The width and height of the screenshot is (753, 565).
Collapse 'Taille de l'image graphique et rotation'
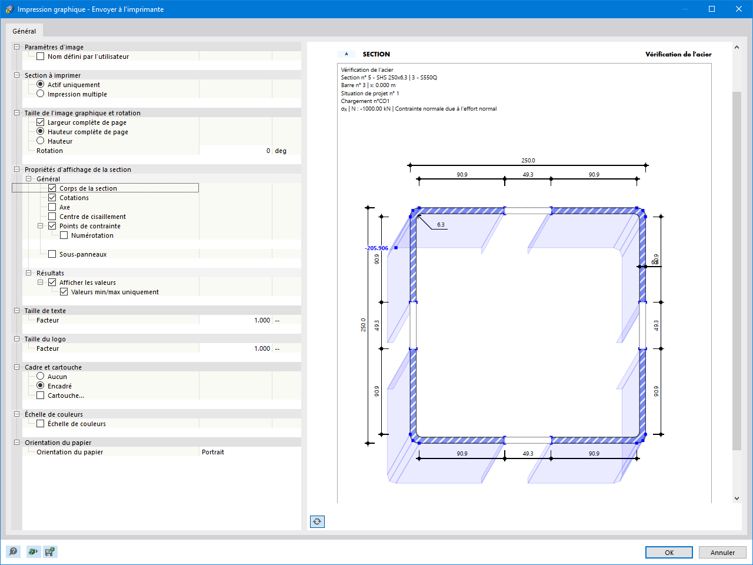point(16,113)
